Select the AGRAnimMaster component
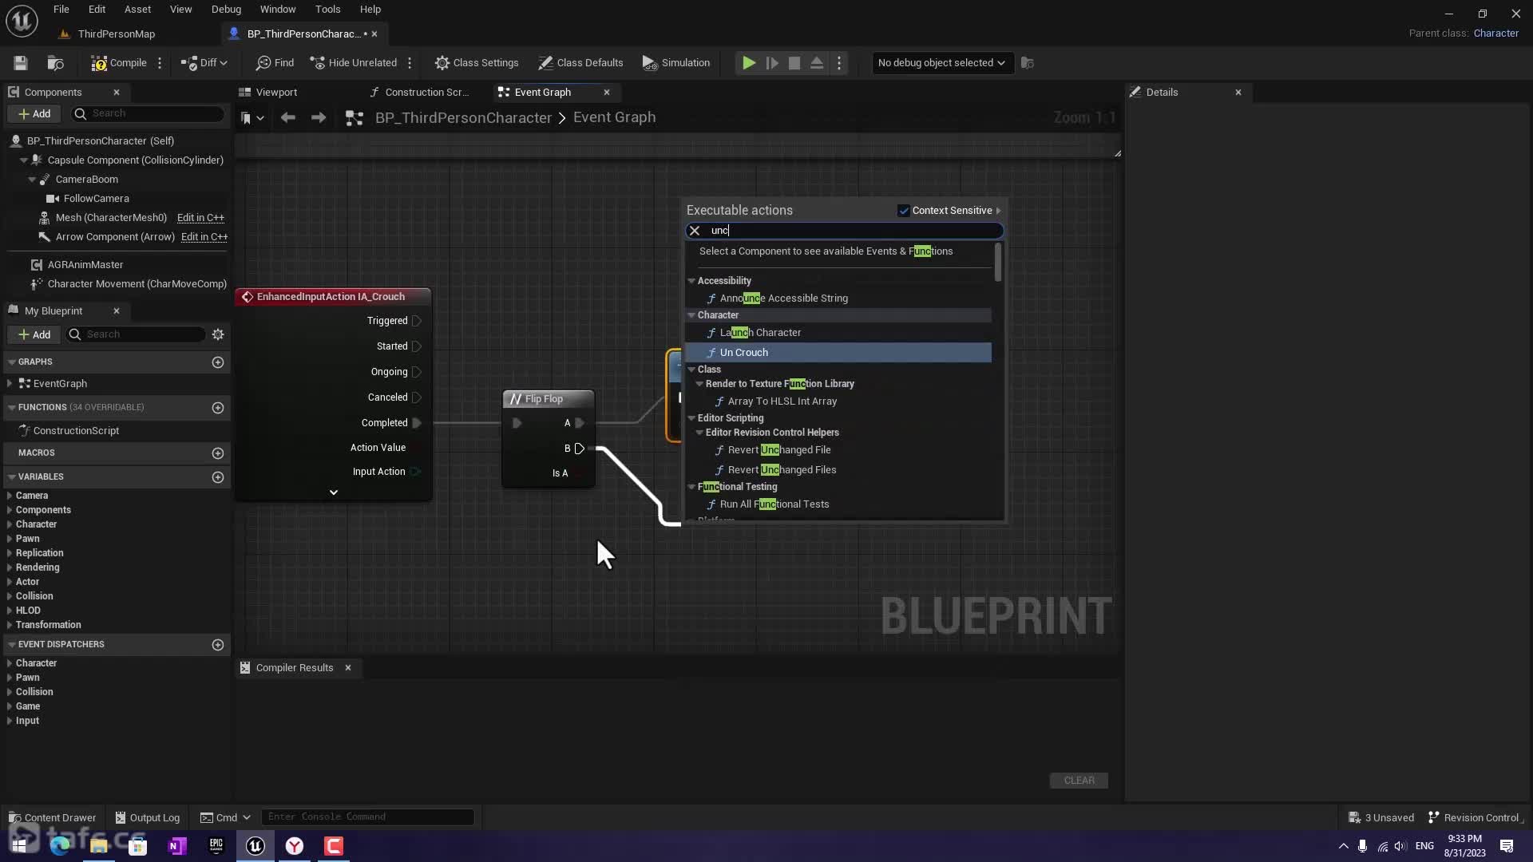Viewport: 1533px width, 862px height. click(85, 265)
